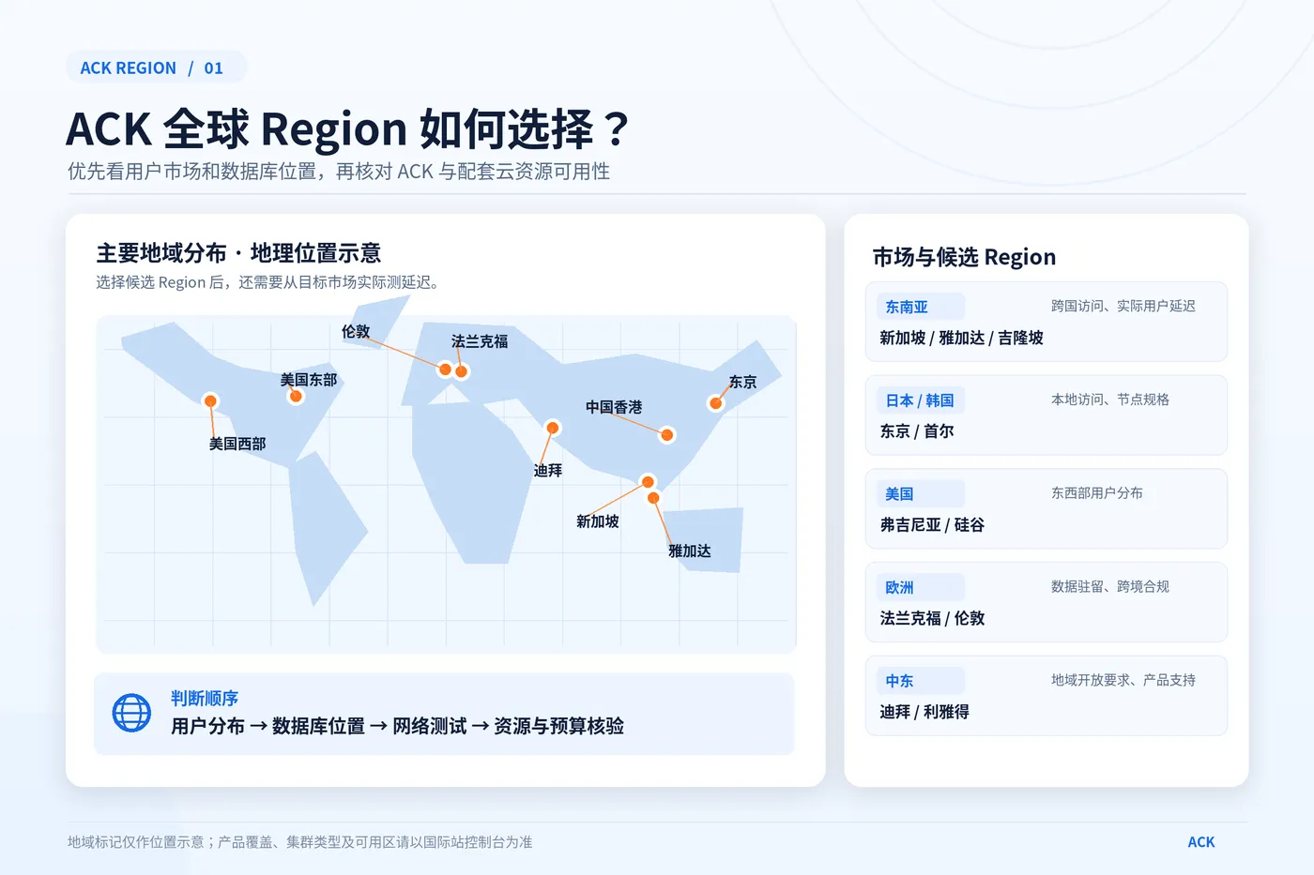The image size is (1314, 875).
Task: Click the 判断顺序 heading
Action: (205, 698)
